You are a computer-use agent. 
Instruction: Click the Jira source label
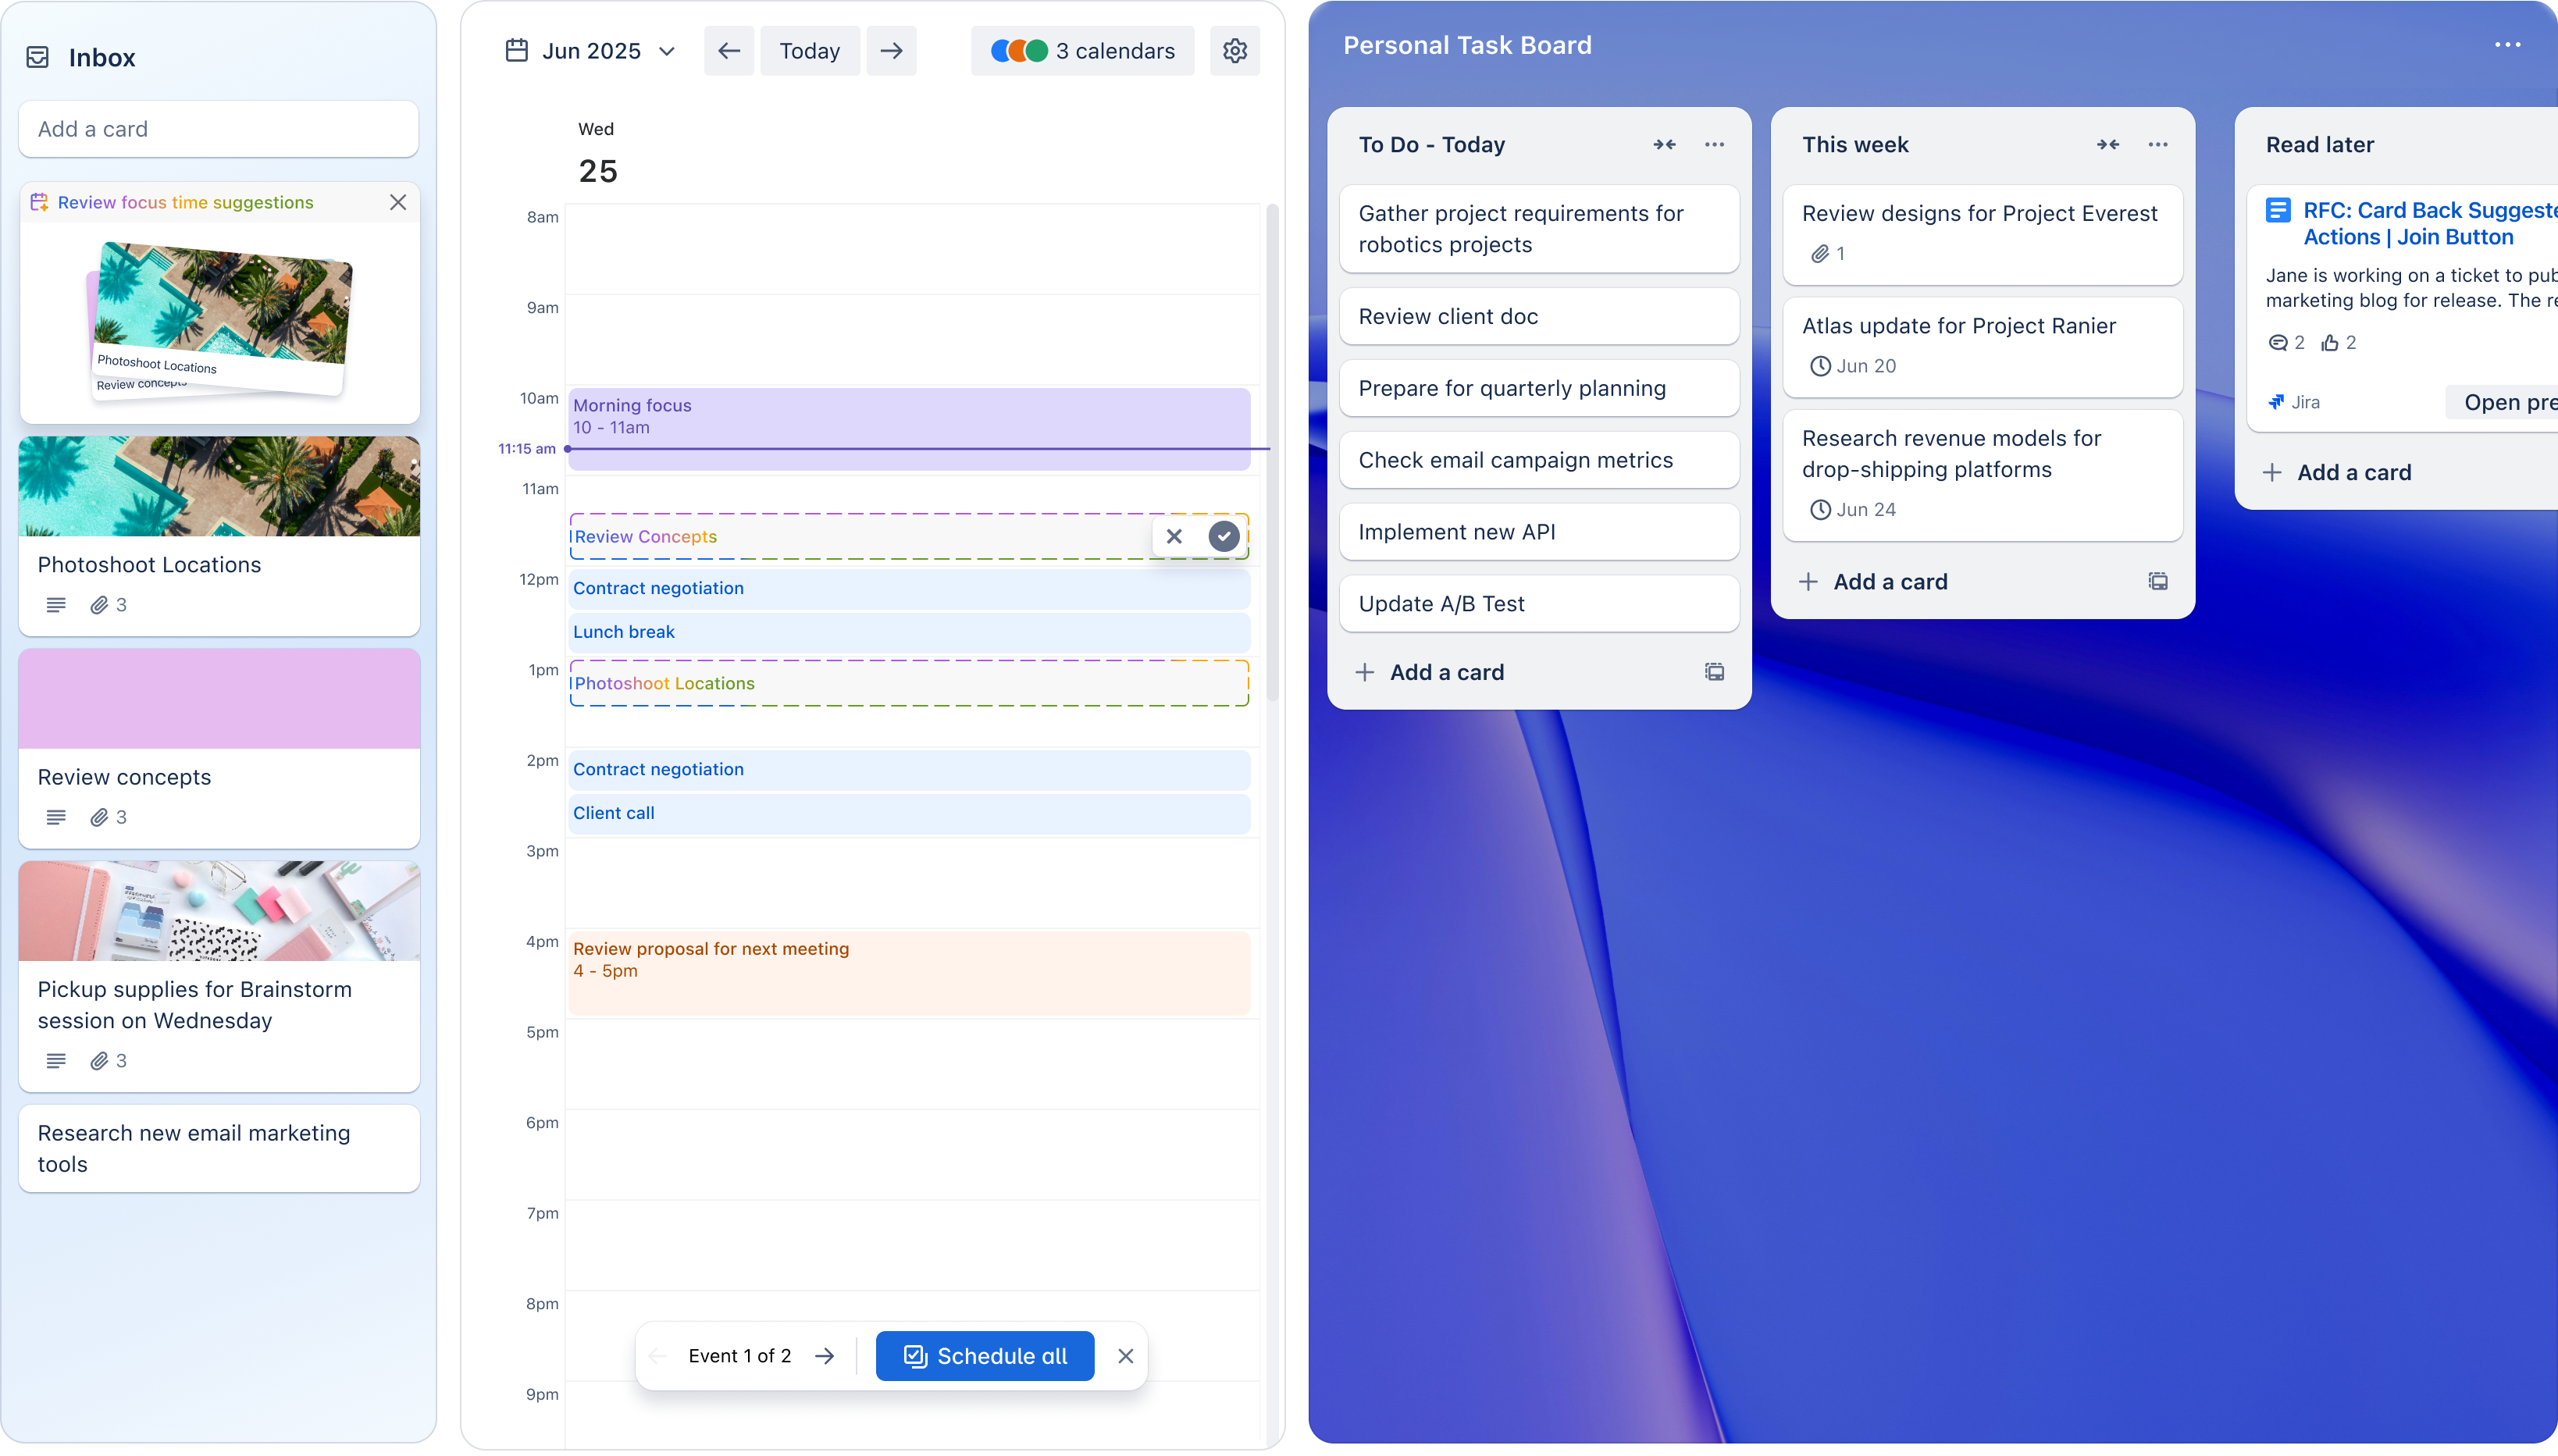(x=2293, y=402)
